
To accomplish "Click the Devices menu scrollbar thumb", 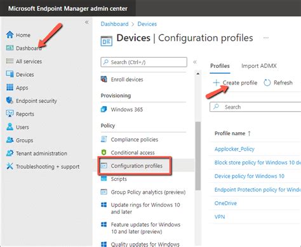I will pyautogui.click(x=198, y=156).
